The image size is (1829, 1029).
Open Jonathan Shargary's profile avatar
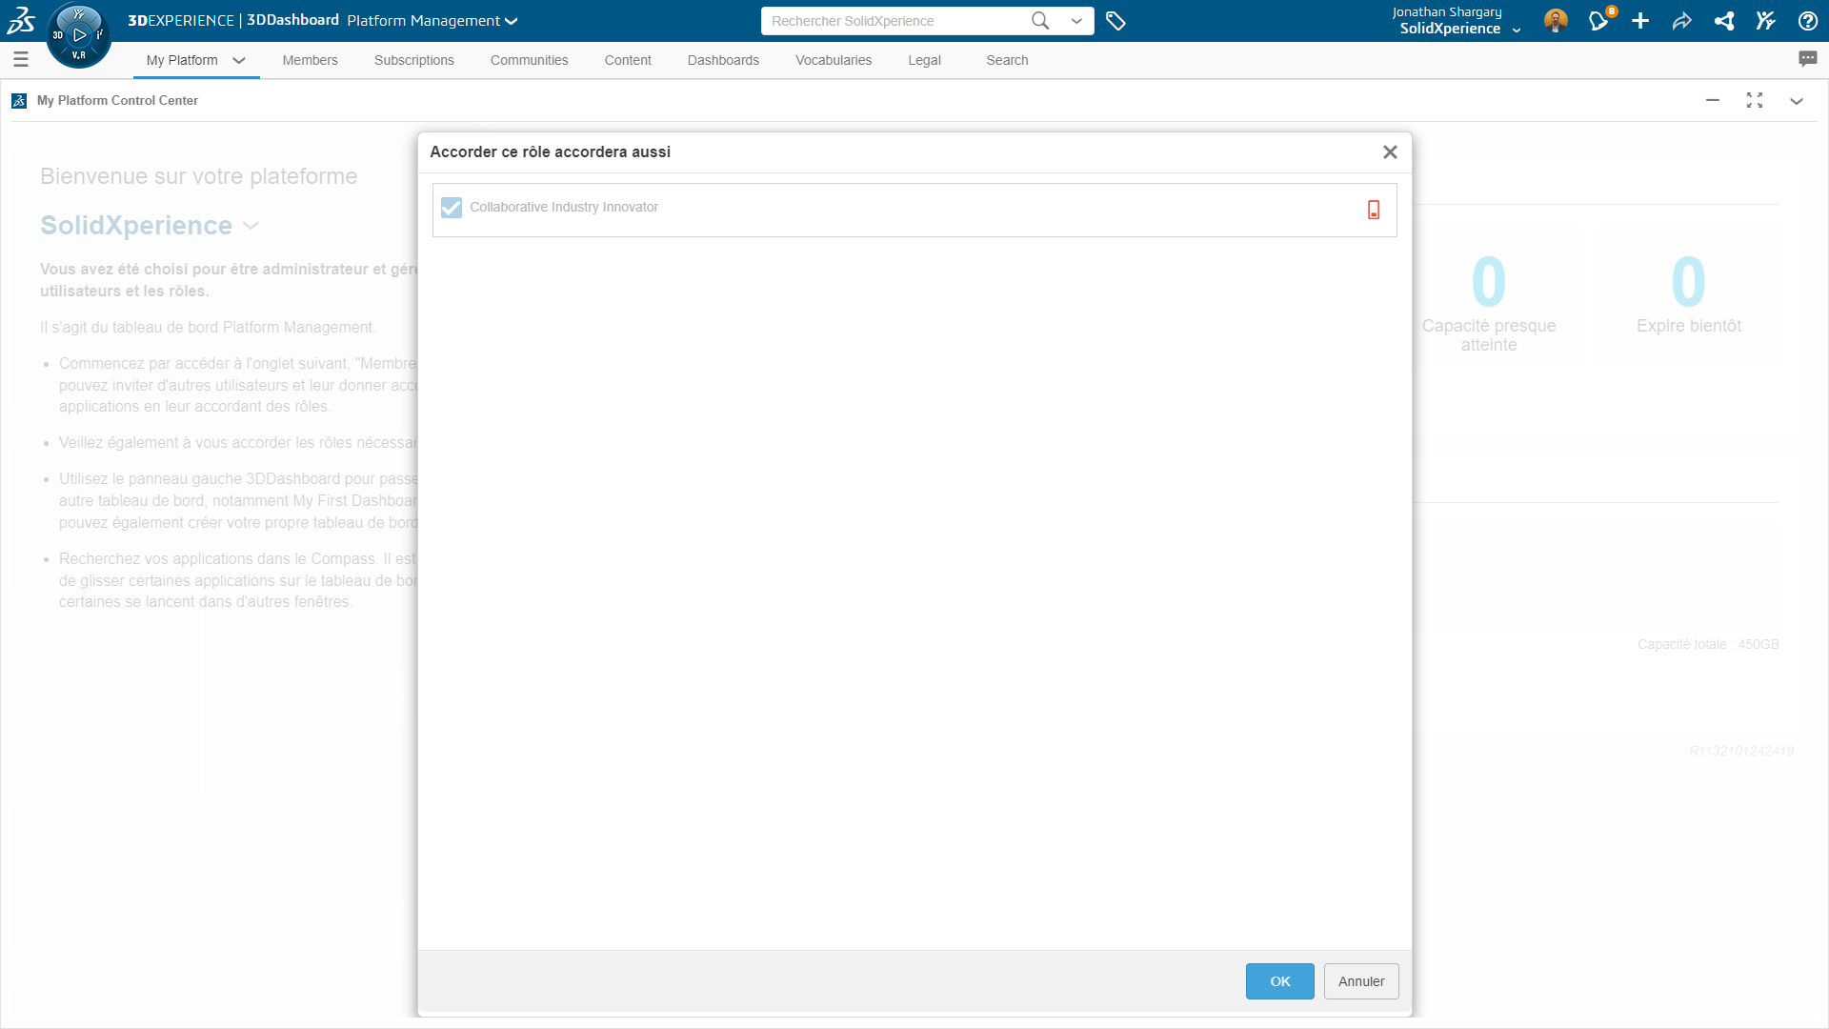point(1556,21)
